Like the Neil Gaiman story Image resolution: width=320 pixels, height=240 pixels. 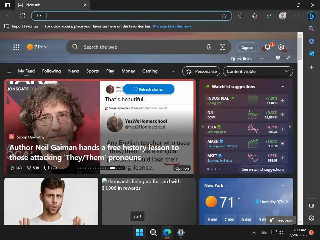coord(12,168)
